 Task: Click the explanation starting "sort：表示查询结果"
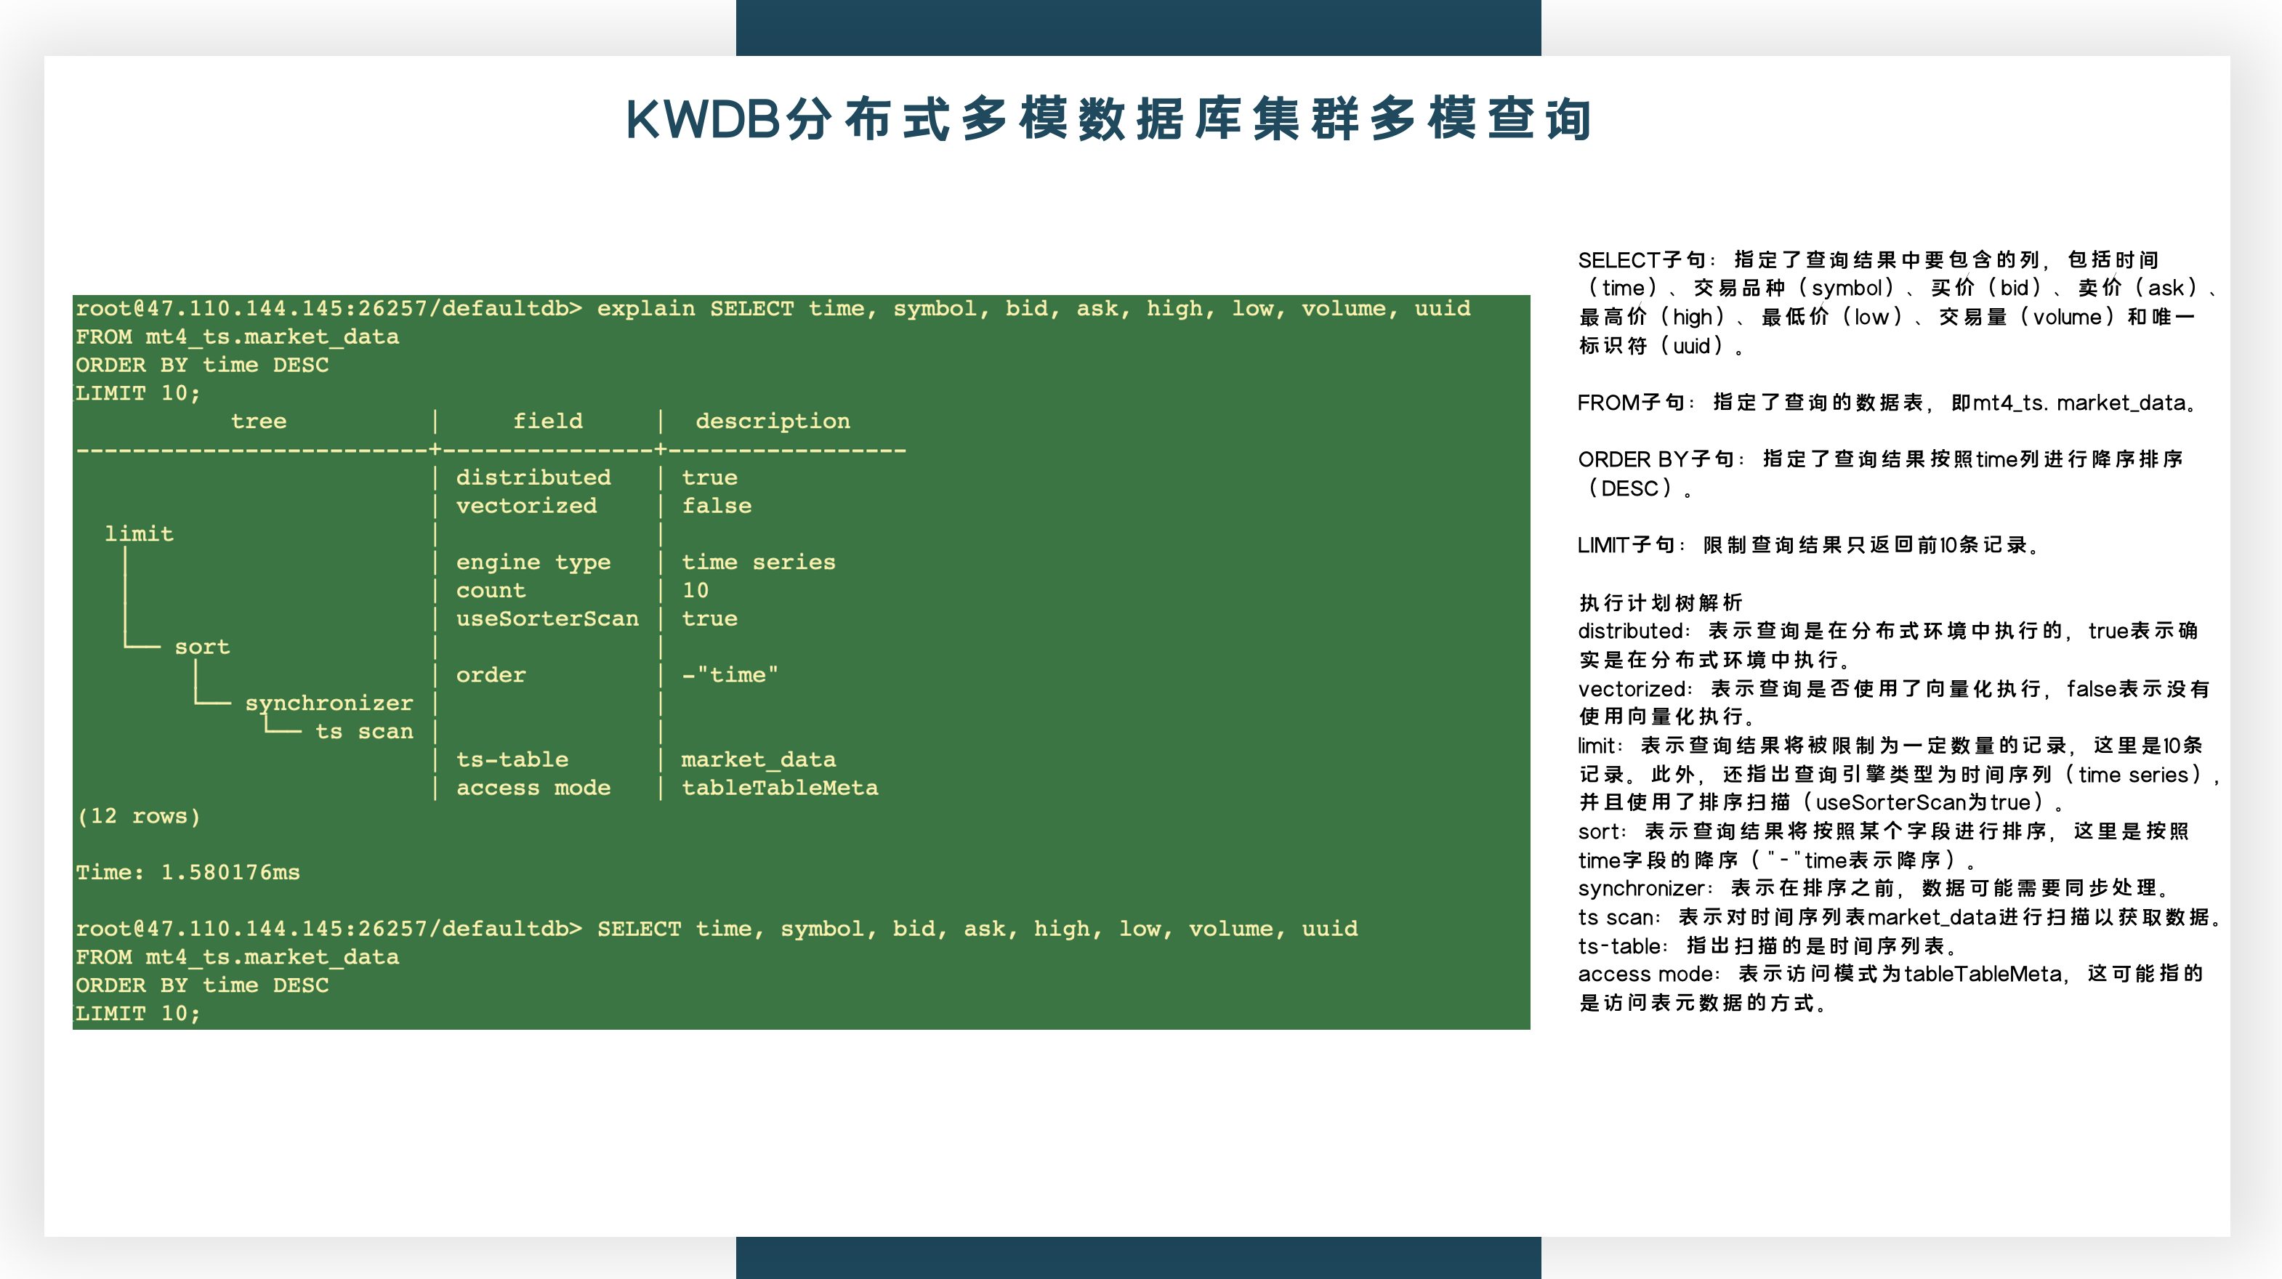click(1883, 845)
